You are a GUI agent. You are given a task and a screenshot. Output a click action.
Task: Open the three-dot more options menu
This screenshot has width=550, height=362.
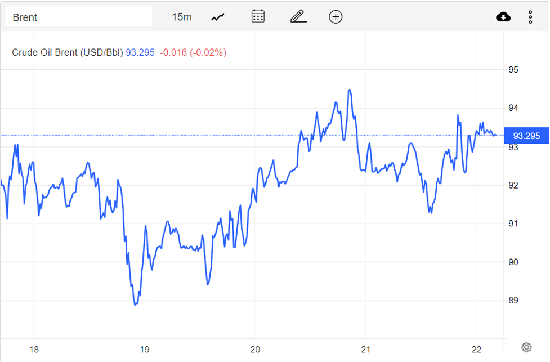tap(530, 17)
